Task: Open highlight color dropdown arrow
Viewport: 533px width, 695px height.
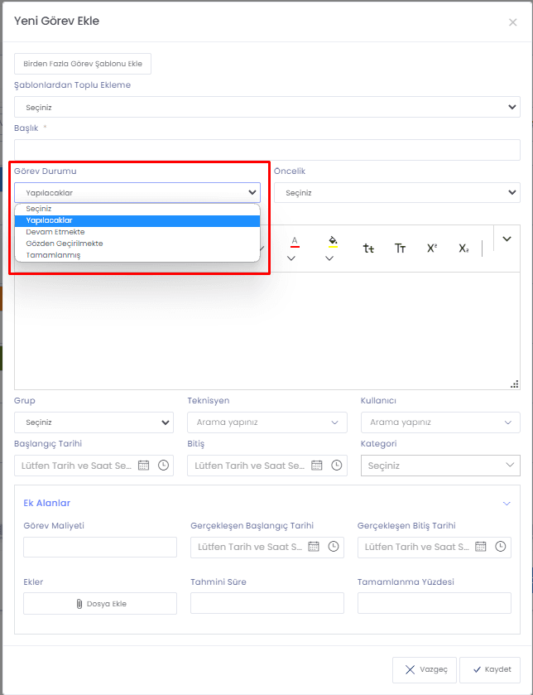Action: [x=329, y=258]
